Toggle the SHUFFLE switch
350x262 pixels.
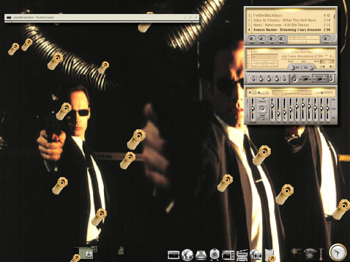305,79
